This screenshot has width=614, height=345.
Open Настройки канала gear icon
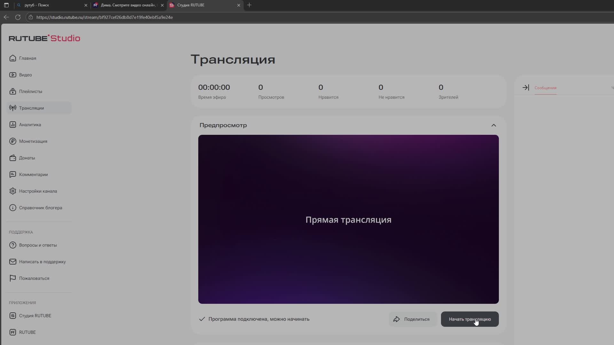pyautogui.click(x=13, y=191)
